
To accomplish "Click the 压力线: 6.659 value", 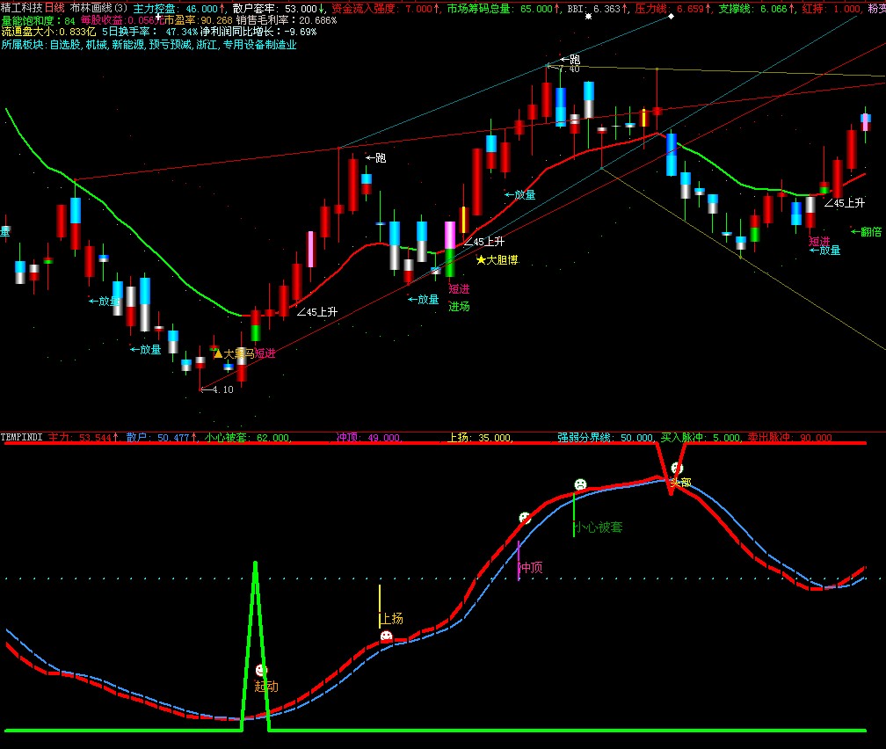I will 673,9.
